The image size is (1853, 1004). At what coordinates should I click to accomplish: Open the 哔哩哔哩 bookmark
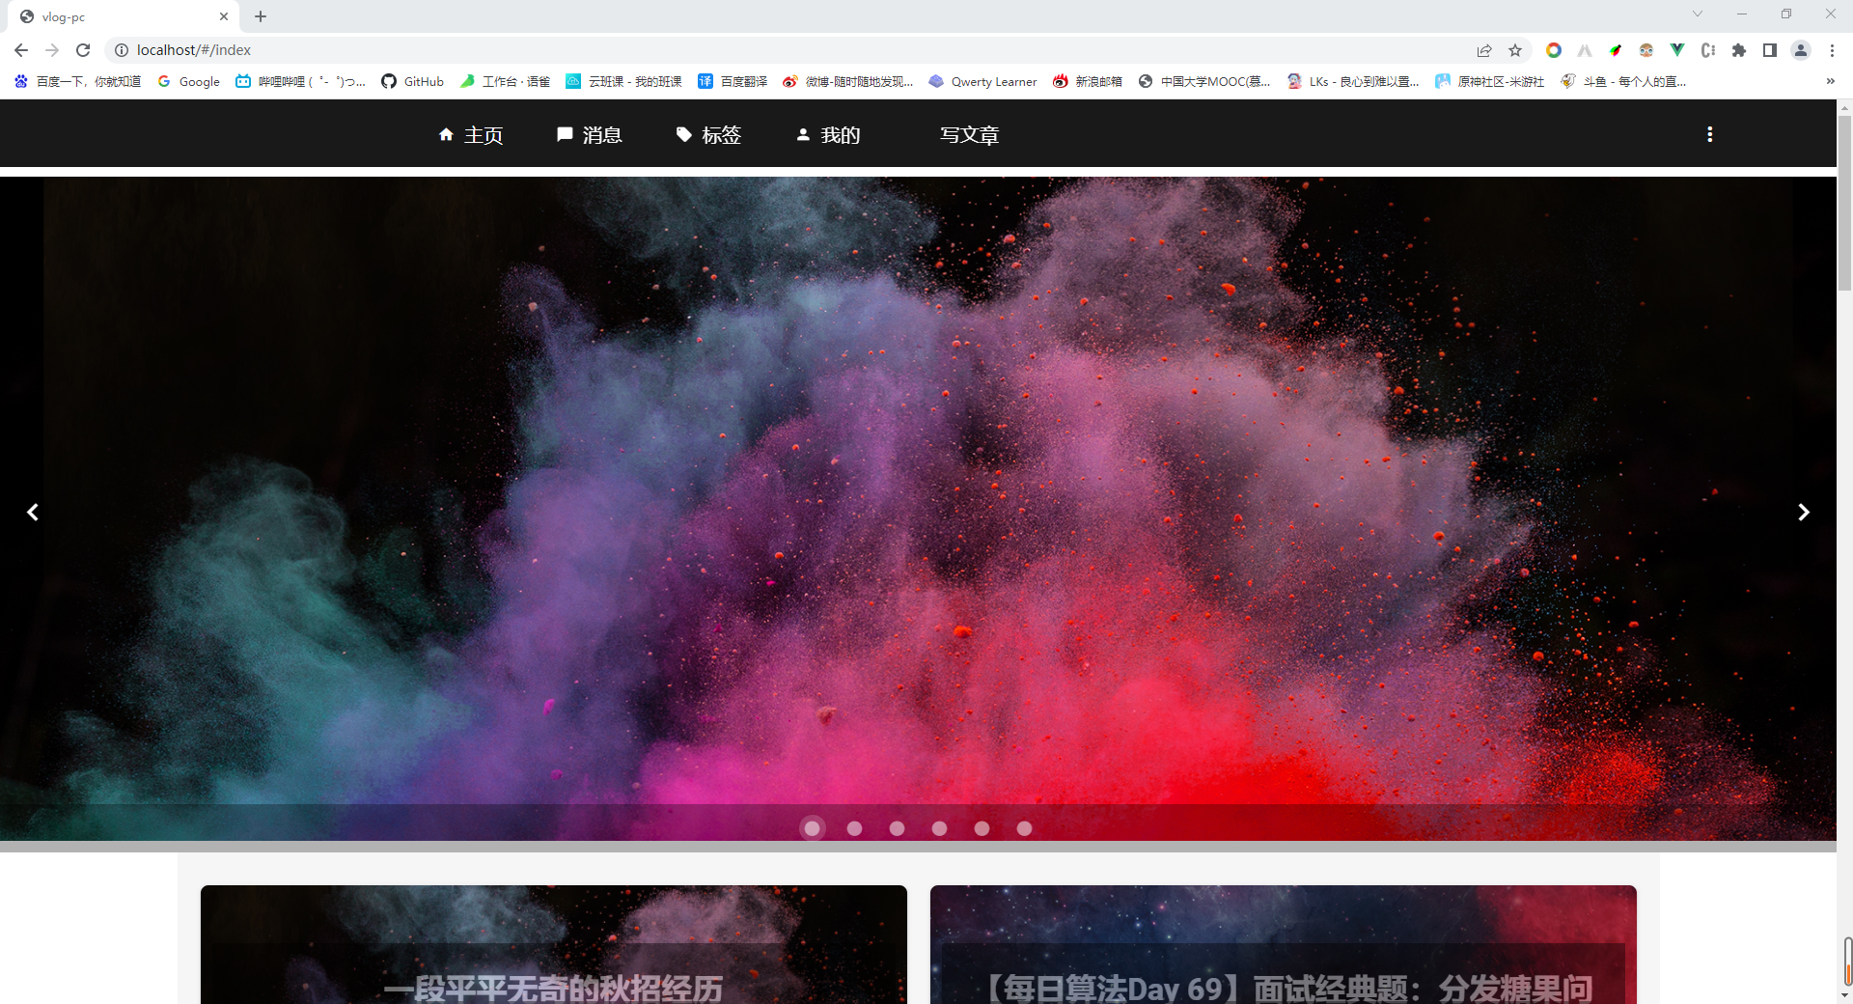[301, 81]
